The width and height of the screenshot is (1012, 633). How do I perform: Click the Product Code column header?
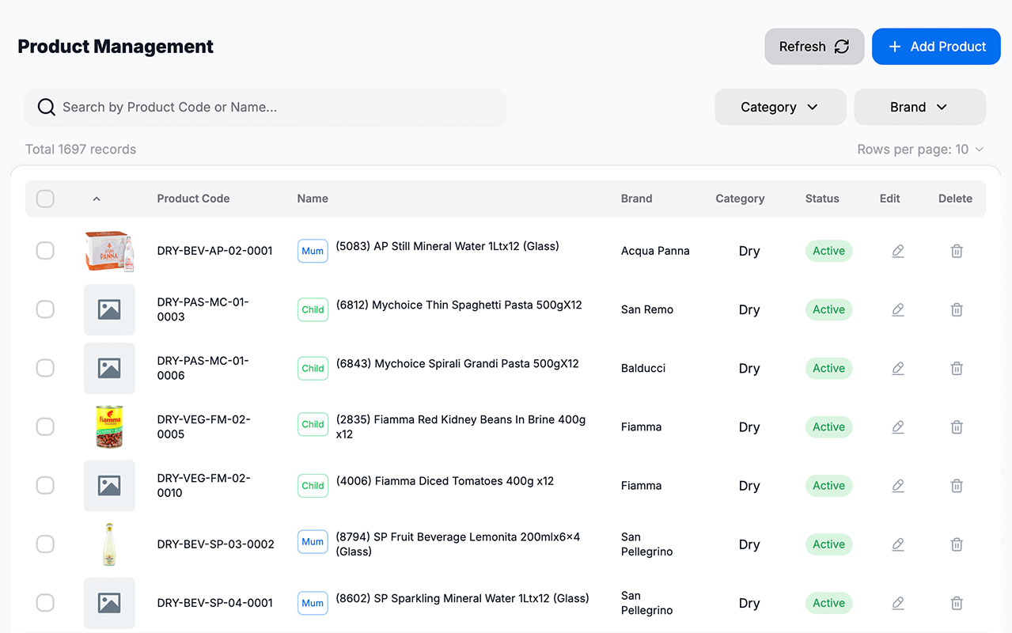point(193,199)
